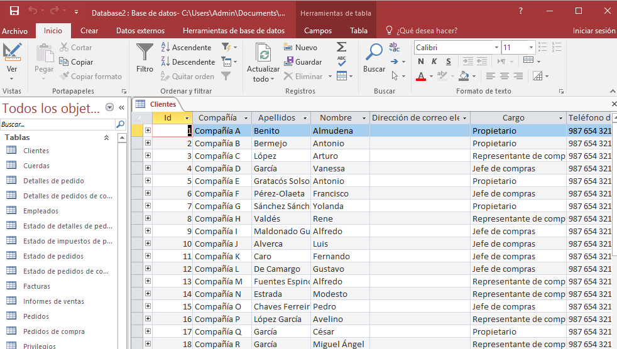
Task: Save the record with Guardar
Action: [x=303, y=62]
